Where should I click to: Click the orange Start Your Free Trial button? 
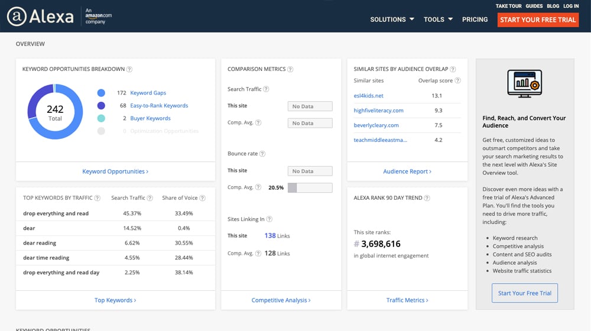click(538, 20)
